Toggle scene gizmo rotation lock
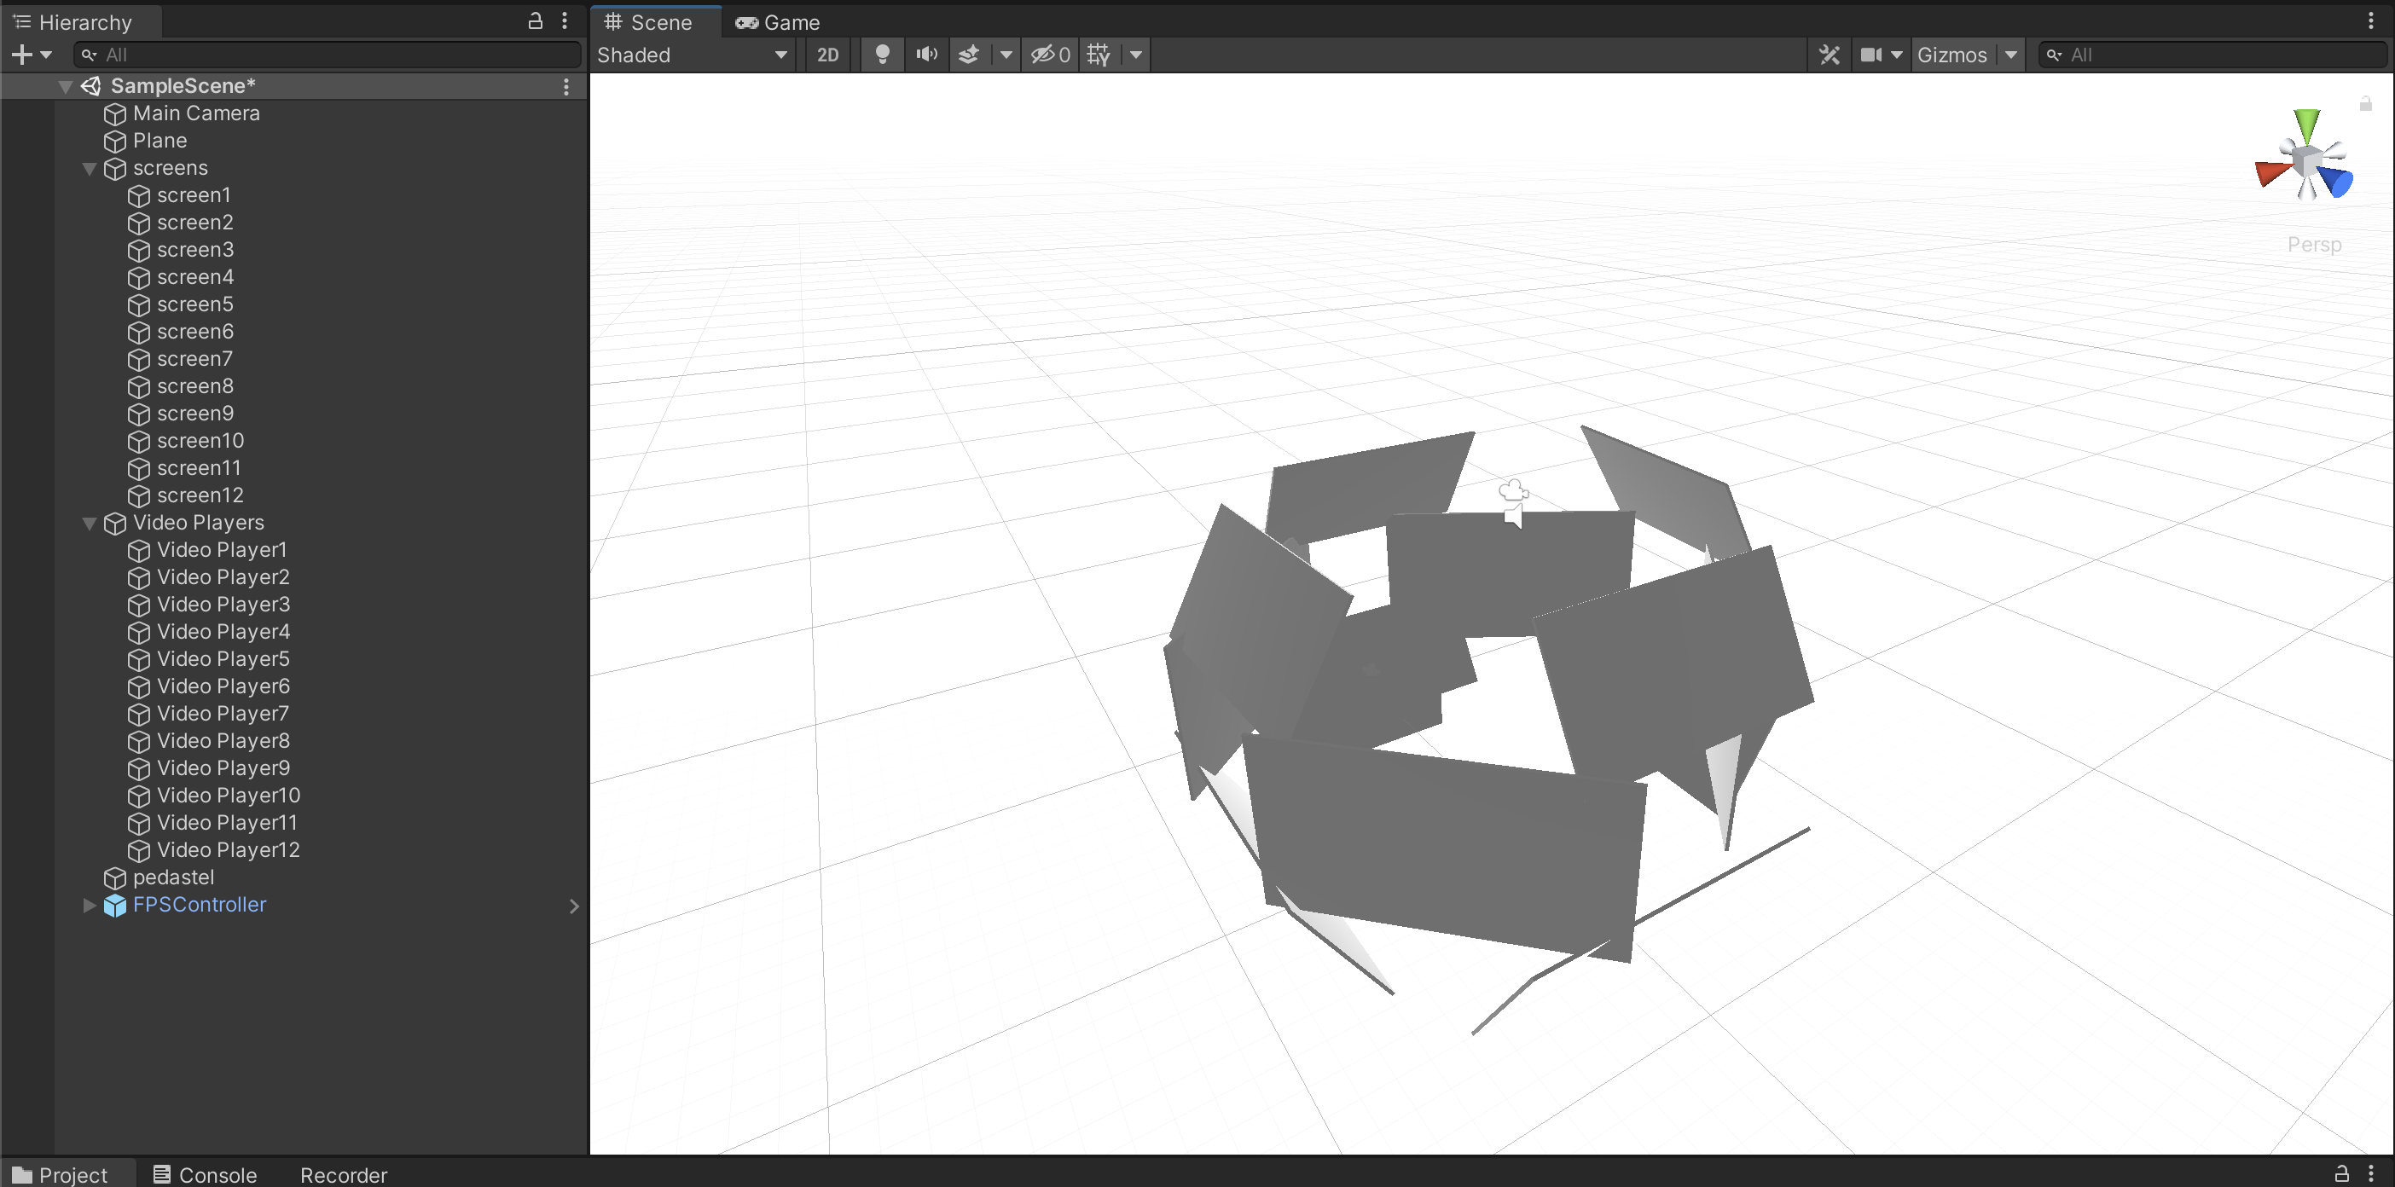The image size is (2395, 1187). coord(2365,103)
